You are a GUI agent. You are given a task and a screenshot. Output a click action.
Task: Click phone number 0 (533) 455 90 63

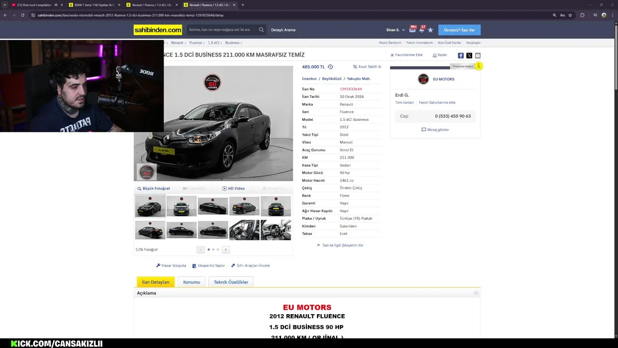pyautogui.click(x=453, y=116)
